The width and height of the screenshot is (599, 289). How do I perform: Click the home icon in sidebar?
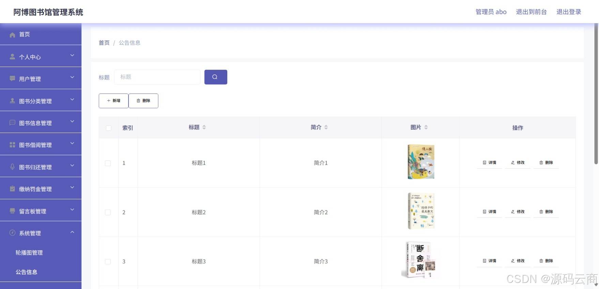point(12,35)
